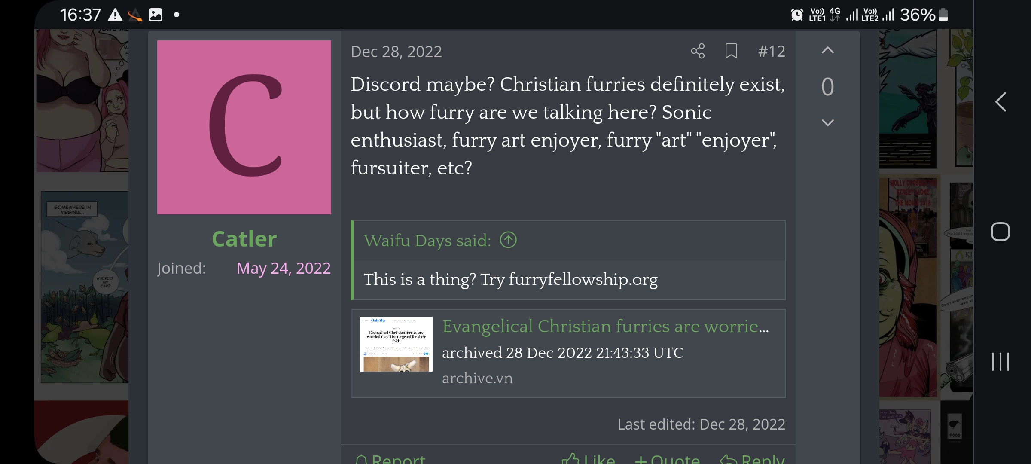Tap the Android home button

point(1000,232)
